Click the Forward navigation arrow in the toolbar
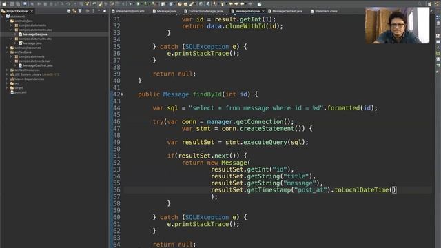The height and width of the screenshot is (248, 441). [250, 4]
